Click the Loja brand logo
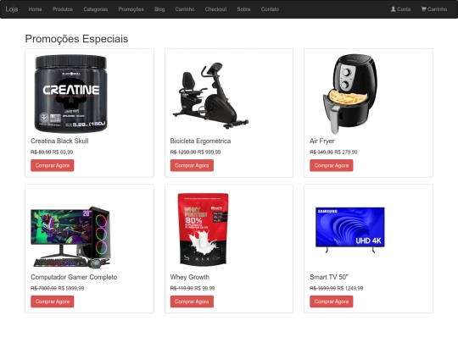The image size is (458, 343). (x=12, y=9)
